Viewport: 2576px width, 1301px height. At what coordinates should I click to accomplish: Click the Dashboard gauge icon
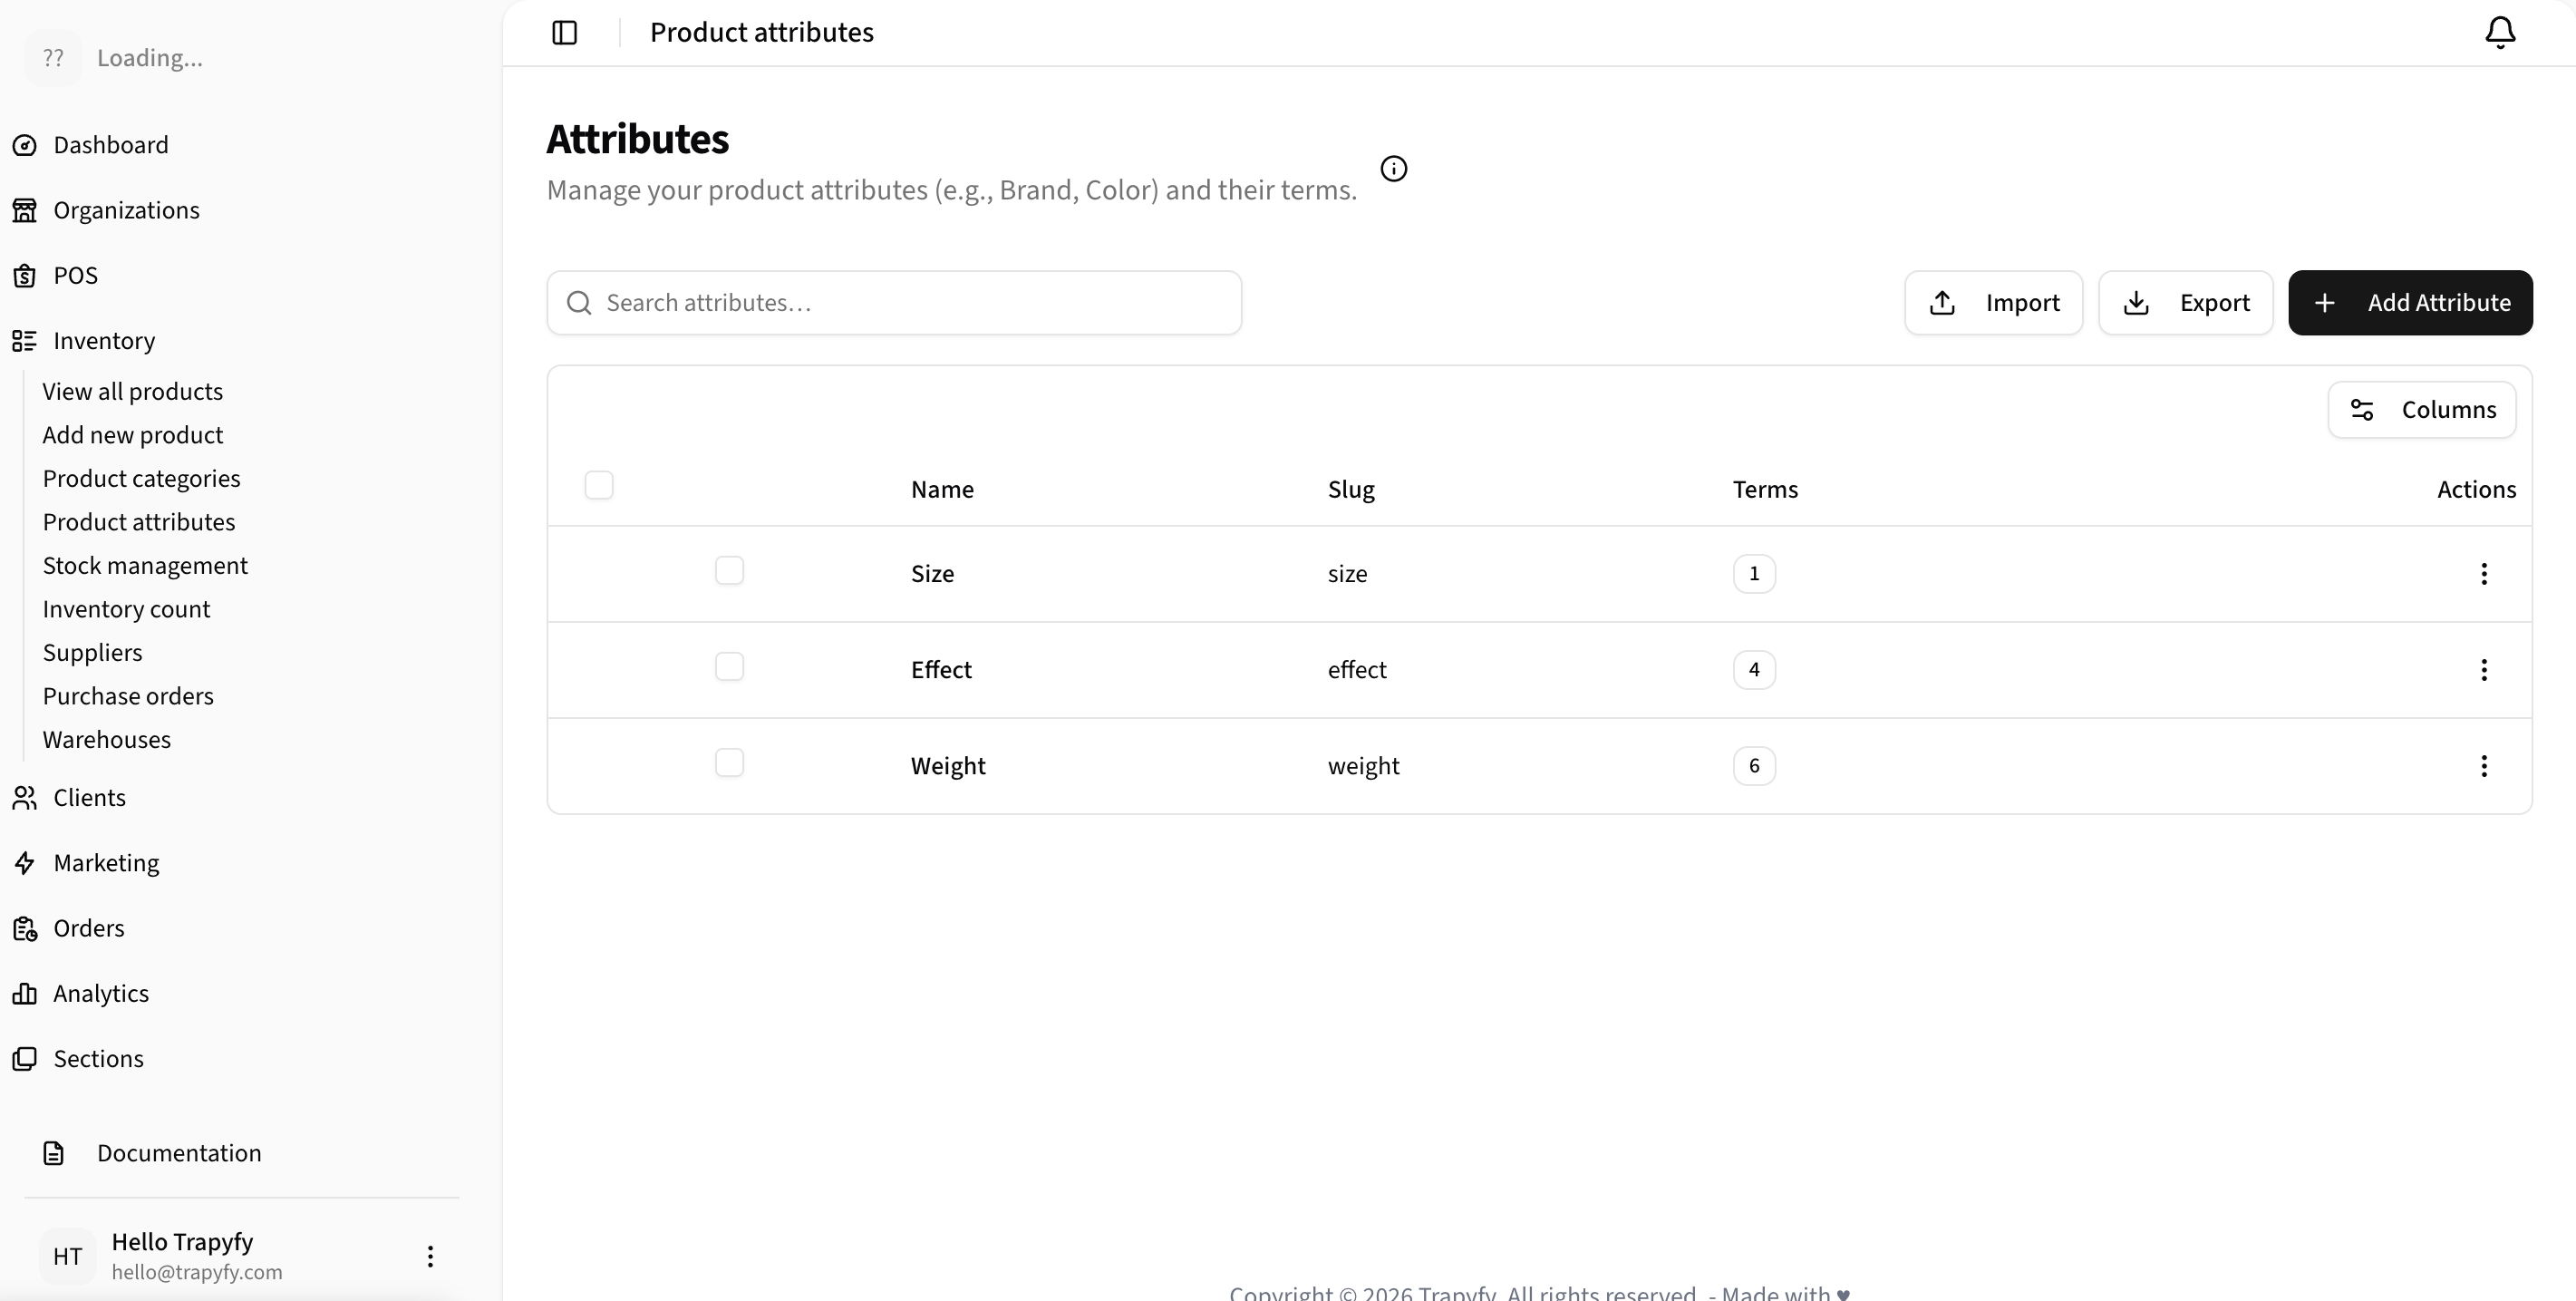click(x=25, y=145)
